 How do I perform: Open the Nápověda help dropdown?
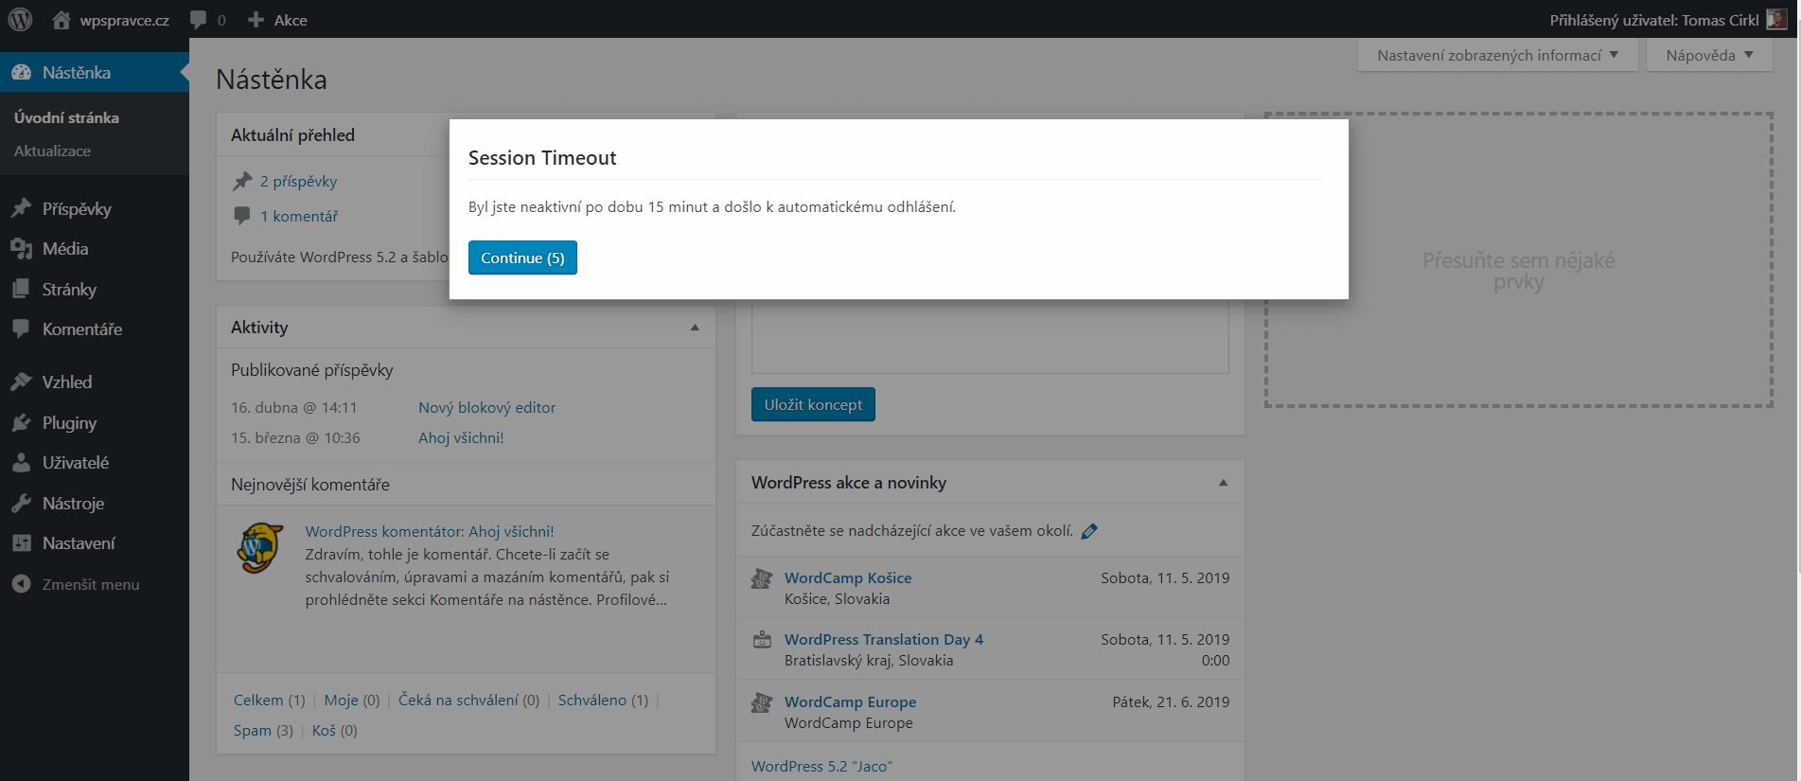1709,55
